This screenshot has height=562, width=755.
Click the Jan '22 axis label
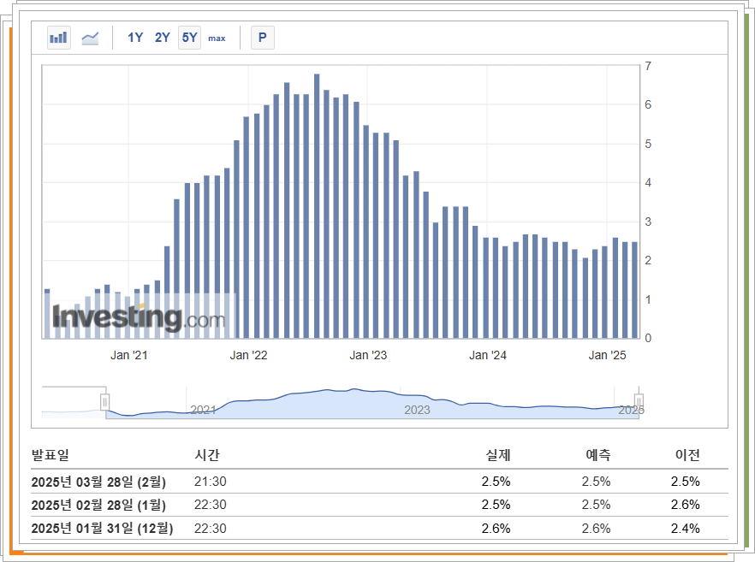[248, 355]
